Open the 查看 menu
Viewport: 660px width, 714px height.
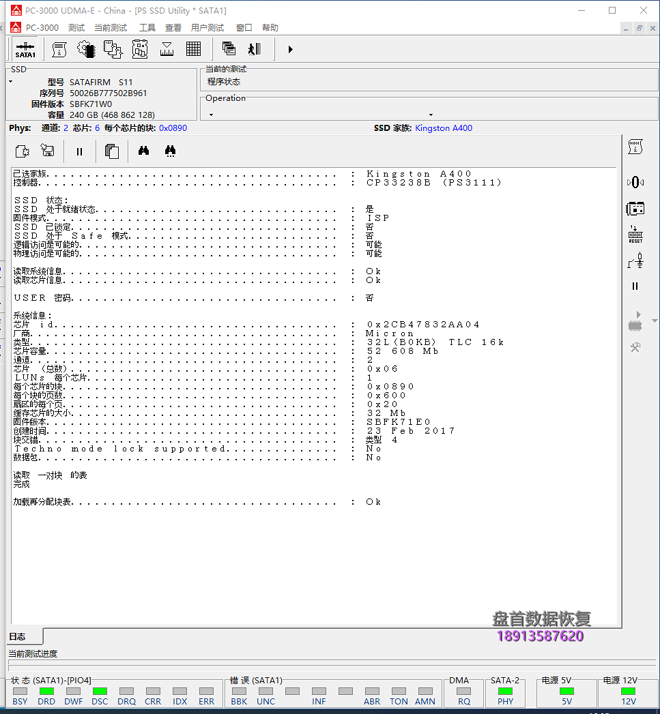coord(173,28)
